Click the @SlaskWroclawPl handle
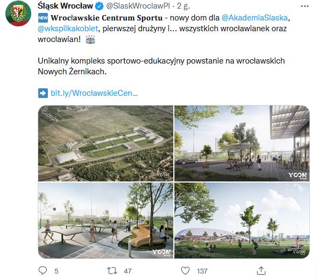This screenshot has height=280, width=317. point(138,6)
